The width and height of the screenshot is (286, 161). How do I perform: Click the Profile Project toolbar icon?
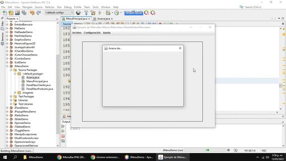pos(117,13)
